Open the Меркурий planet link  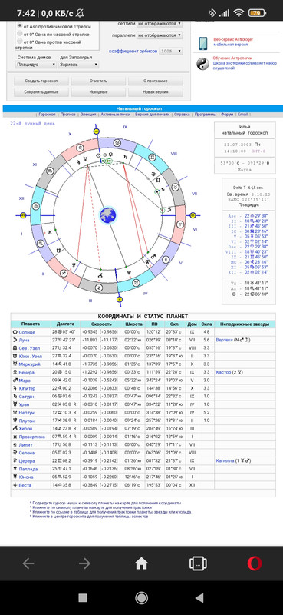coord(29,364)
